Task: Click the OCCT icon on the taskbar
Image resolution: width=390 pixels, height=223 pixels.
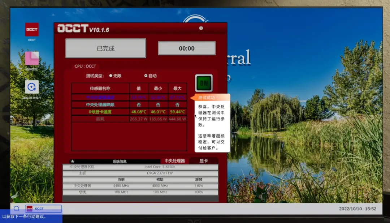Action: tap(43, 209)
